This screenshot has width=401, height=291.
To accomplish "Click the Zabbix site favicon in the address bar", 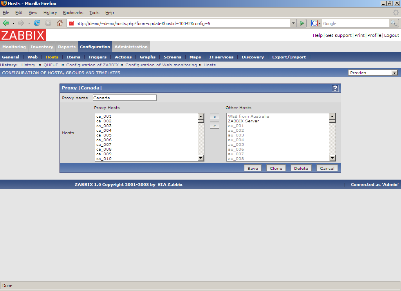I will [x=71, y=23].
